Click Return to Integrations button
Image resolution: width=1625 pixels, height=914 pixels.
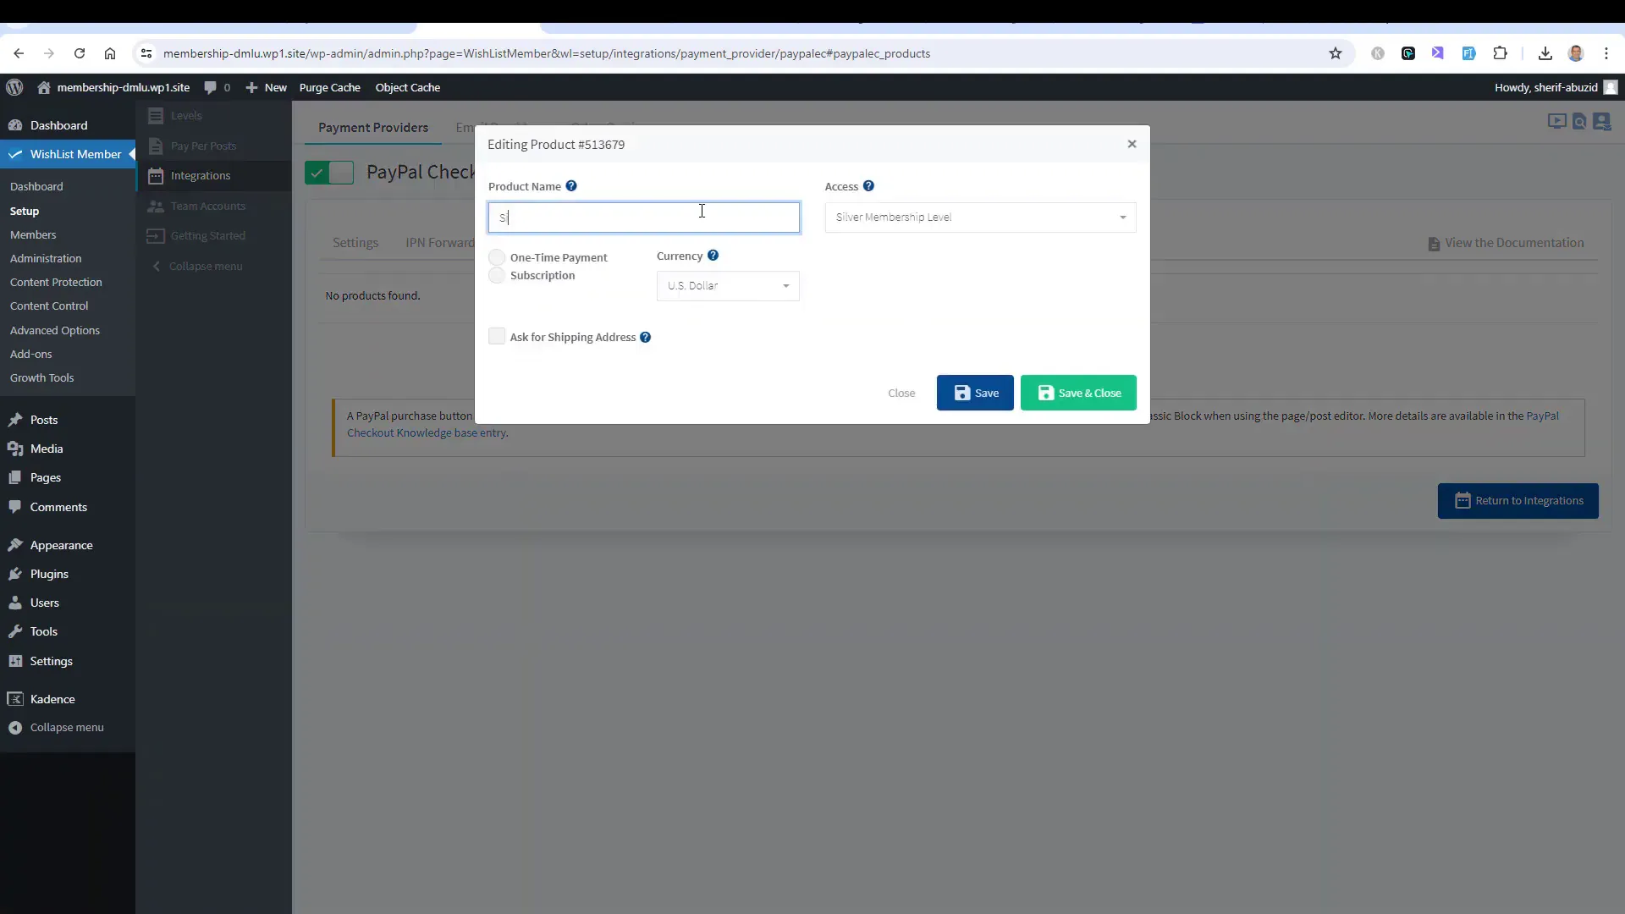click(1518, 501)
